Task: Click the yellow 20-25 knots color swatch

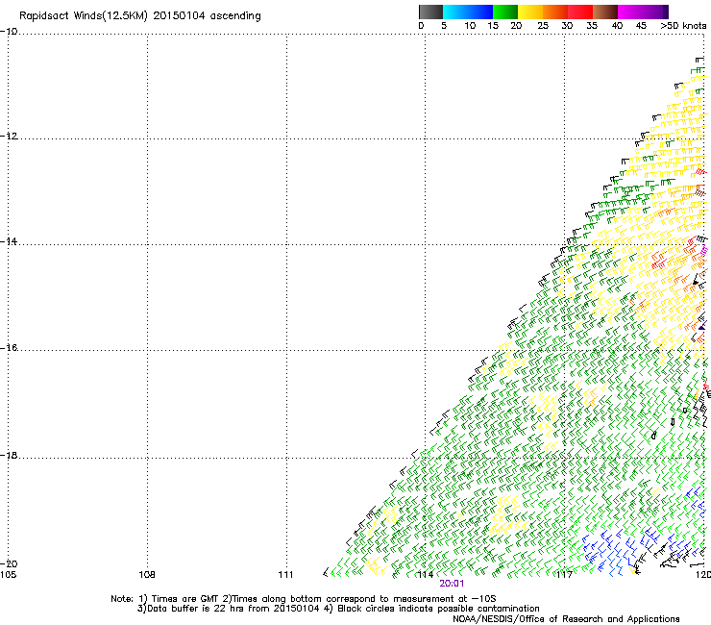Action: click(530, 12)
